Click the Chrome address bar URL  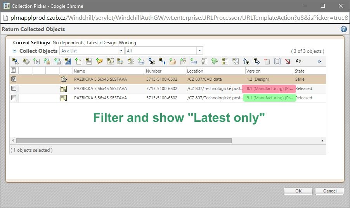[x=179, y=17]
